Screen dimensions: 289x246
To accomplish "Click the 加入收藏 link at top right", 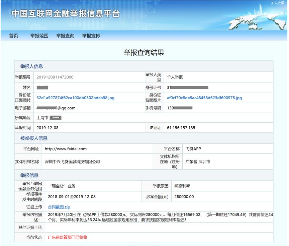I will pyautogui.click(x=278, y=3).
